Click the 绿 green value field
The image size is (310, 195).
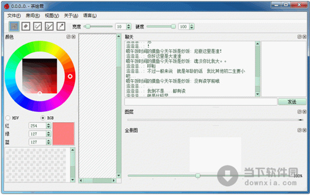(x=38, y=134)
